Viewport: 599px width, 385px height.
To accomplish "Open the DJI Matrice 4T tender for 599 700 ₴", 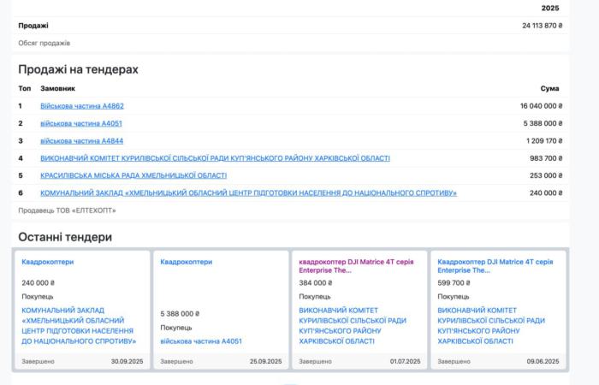I will tap(494, 266).
